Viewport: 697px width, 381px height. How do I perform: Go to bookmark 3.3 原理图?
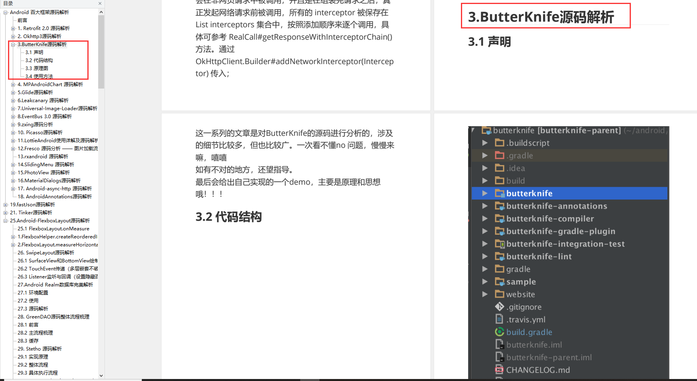click(x=36, y=69)
